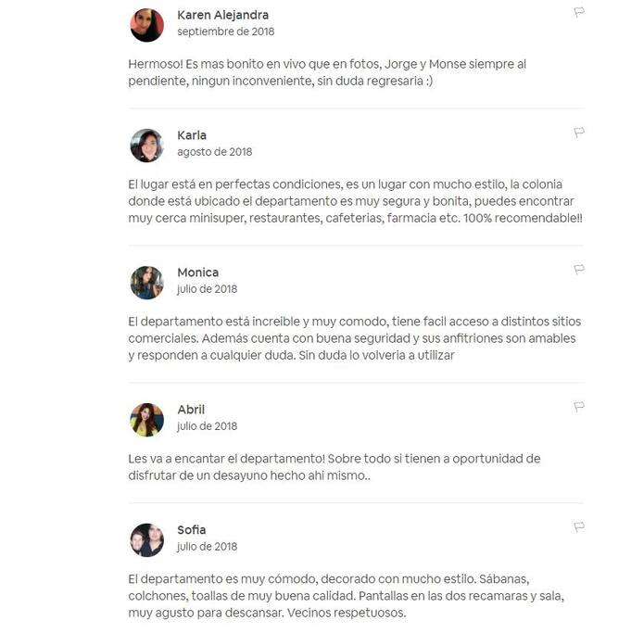Open Sofia's profile avatar
The height and width of the screenshot is (633, 631).
point(147,539)
